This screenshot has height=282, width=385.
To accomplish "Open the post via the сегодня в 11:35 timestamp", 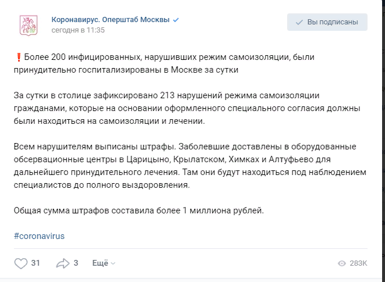I will click(x=78, y=30).
